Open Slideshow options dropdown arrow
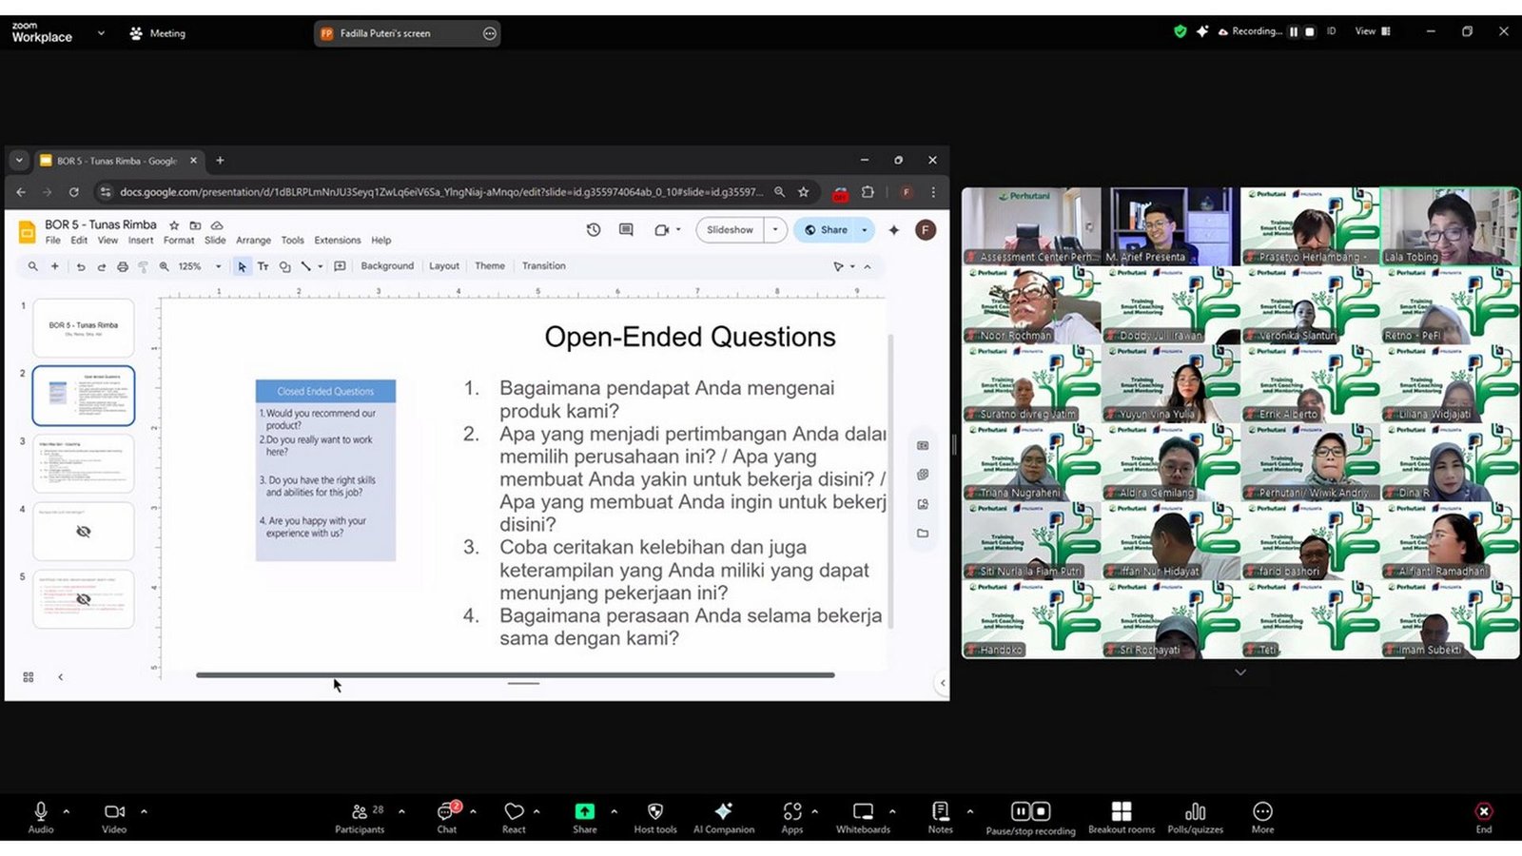 point(775,230)
